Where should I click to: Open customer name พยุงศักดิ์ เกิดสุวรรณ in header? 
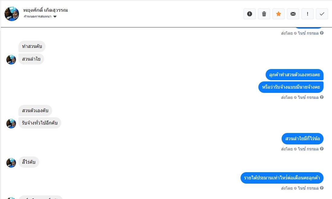pyautogui.click(x=45, y=10)
